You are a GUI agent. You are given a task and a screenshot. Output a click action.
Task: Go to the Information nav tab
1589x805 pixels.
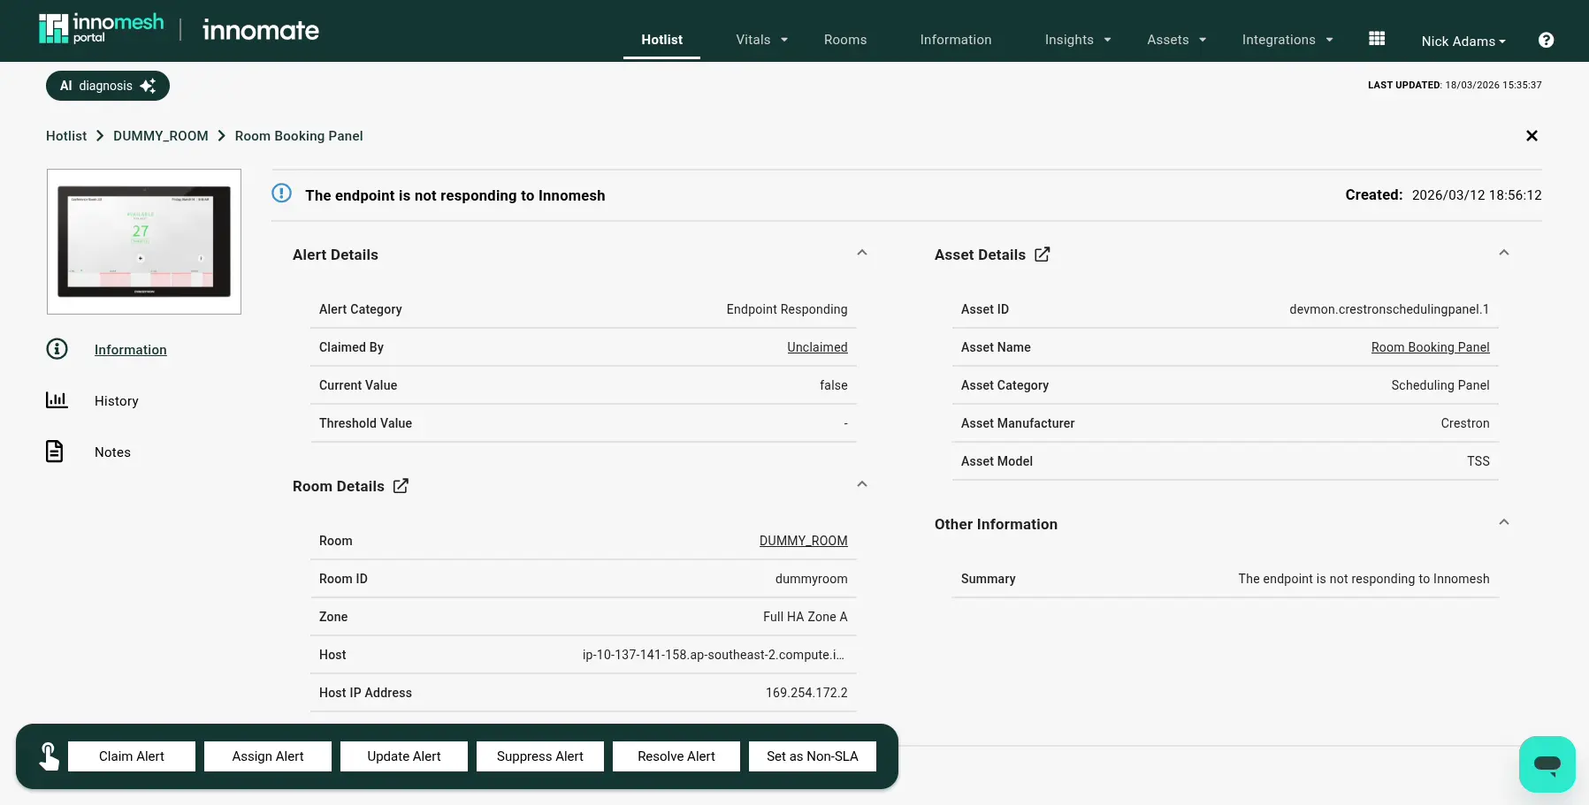tap(956, 40)
